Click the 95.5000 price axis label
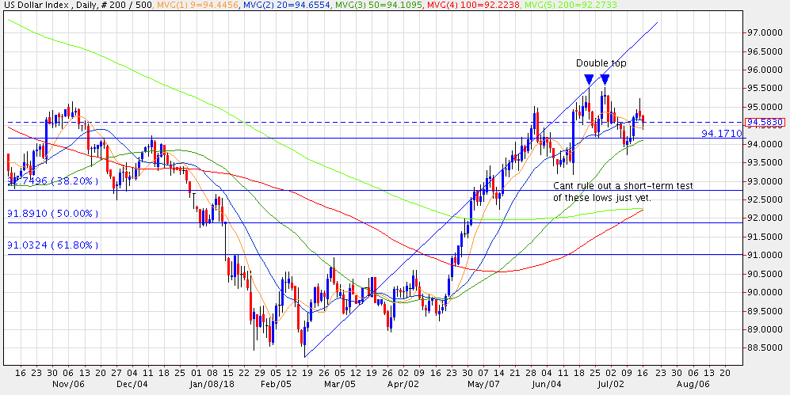Screen dimensions: 790x395 click(x=765, y=89)
